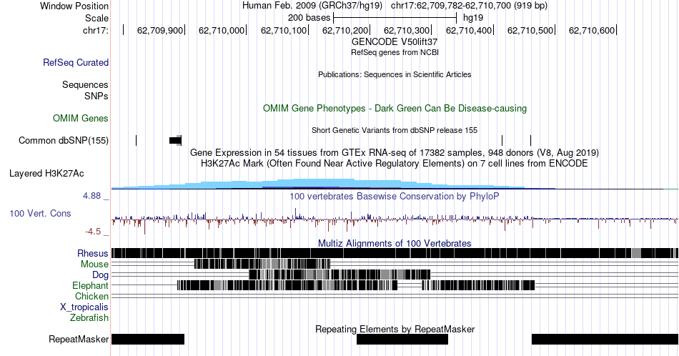Click Multiz Alignments of 100 Vertebrates title

(395, 243)
